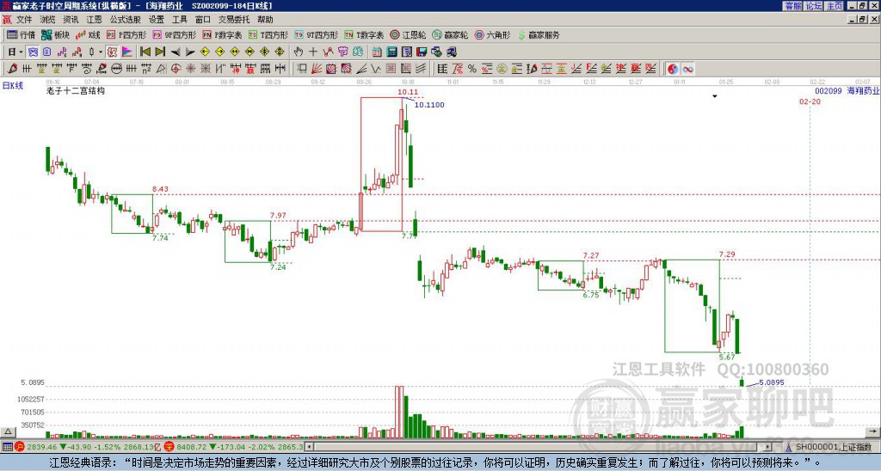Select the crosshair cursor tool
This screenshot has width=881, height=471.
tap(313, 52)
